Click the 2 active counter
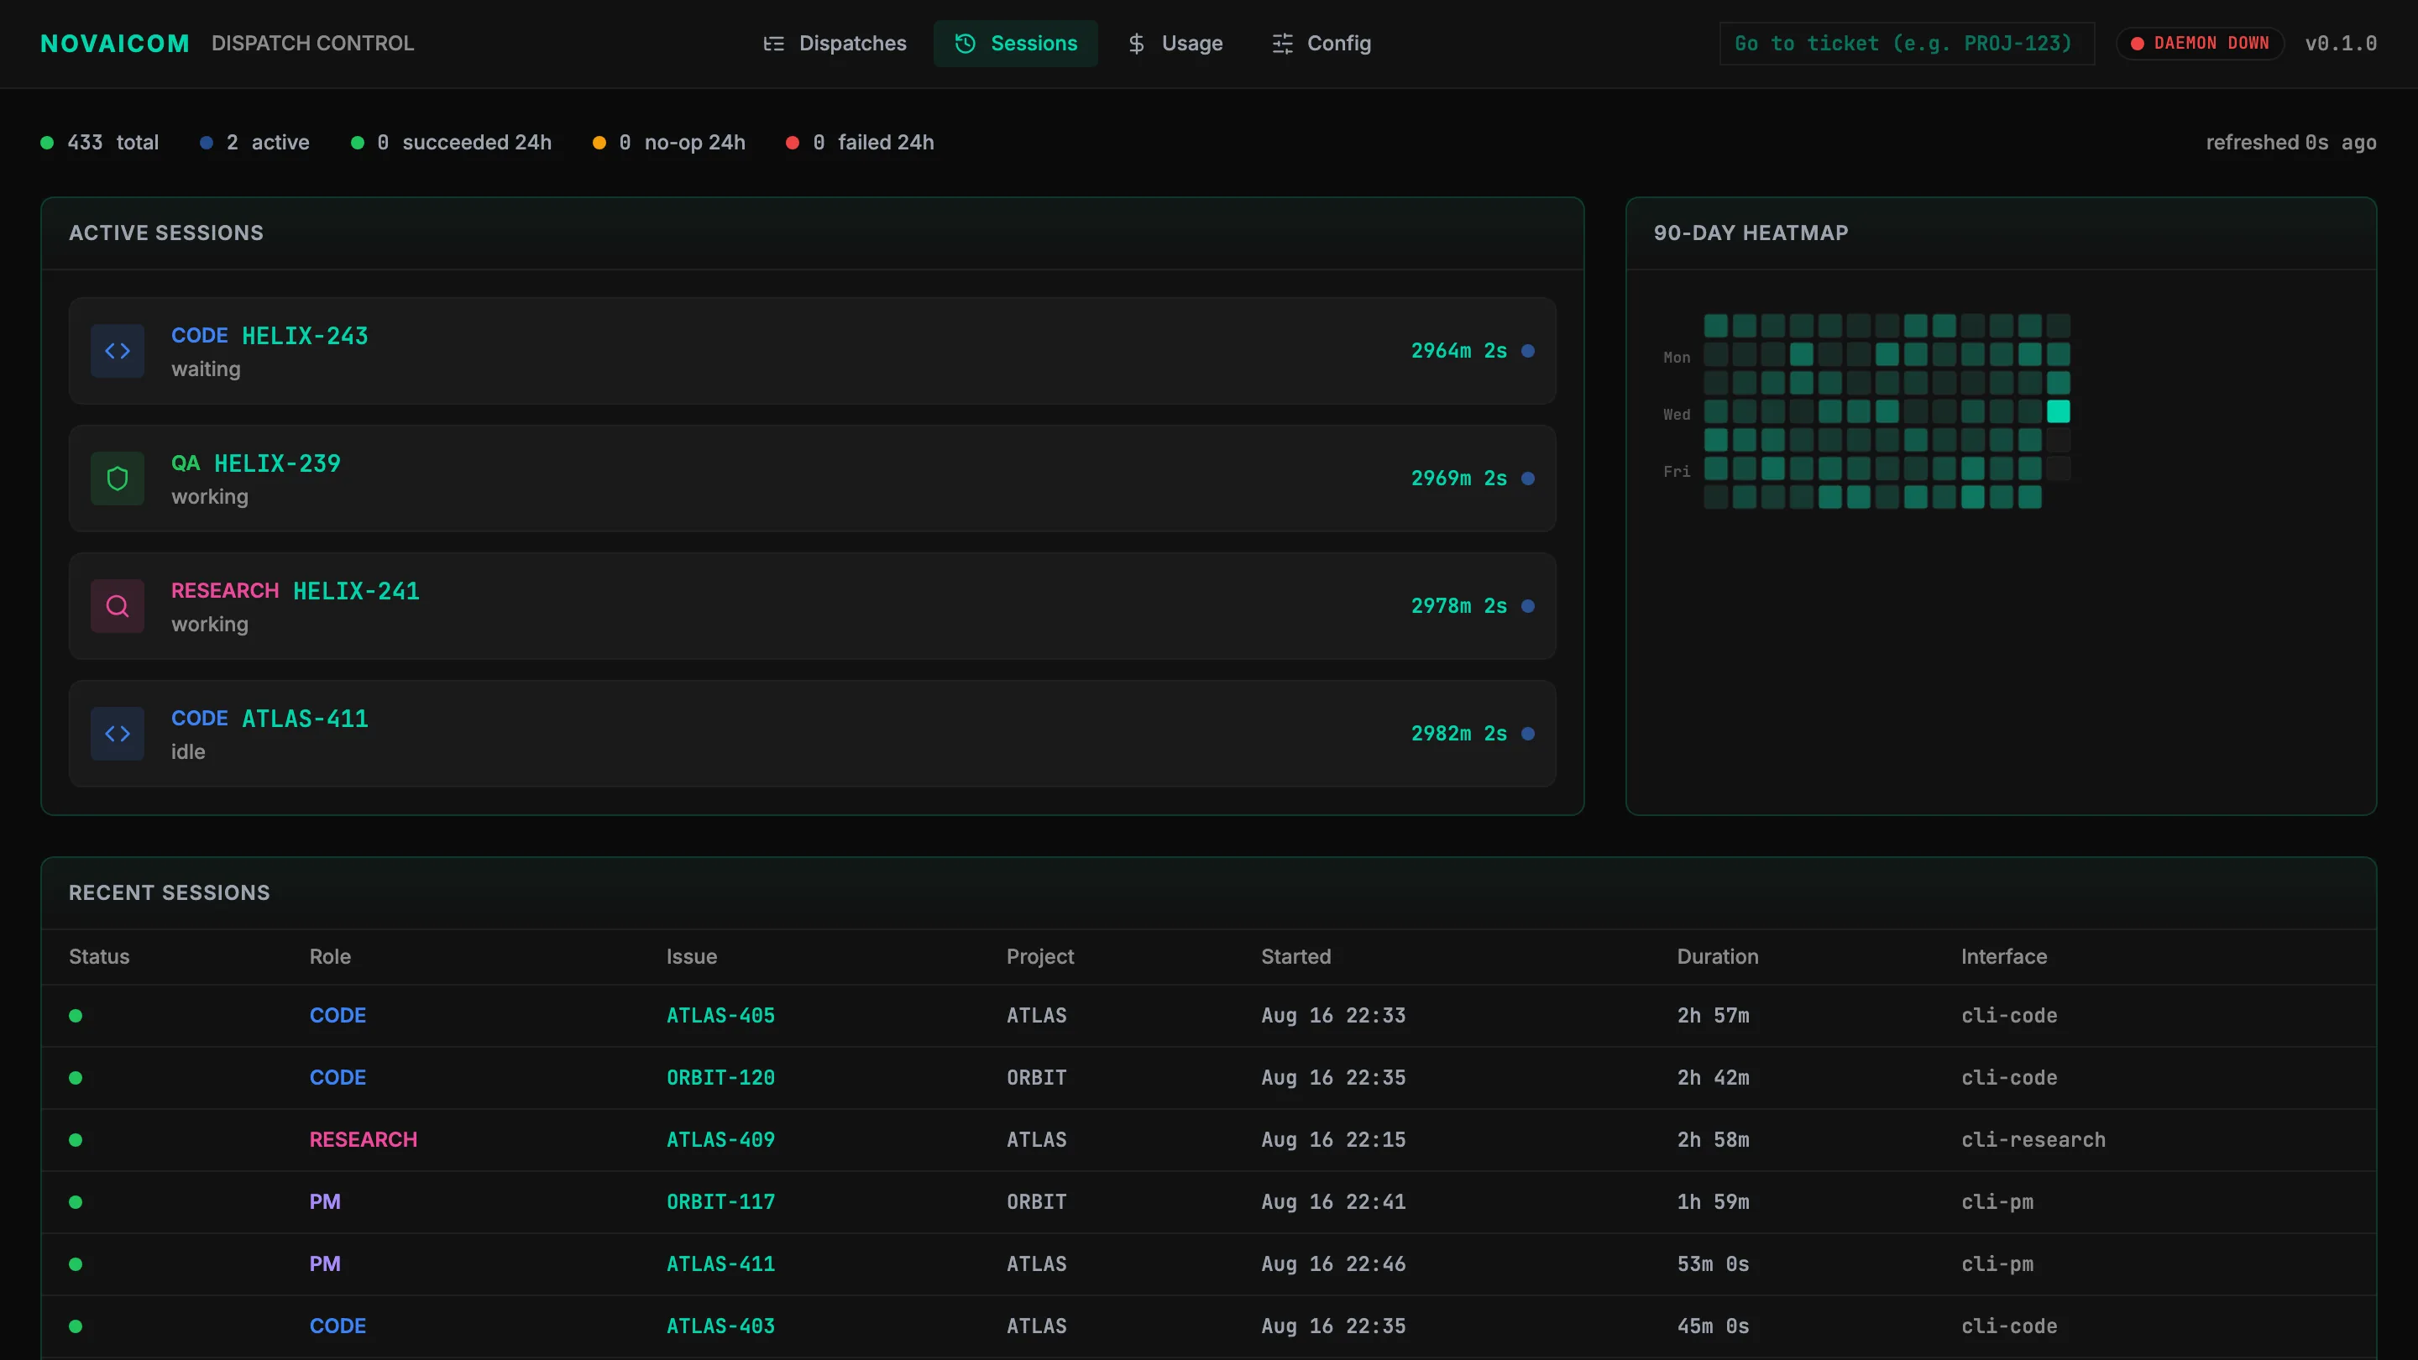This screenshot has height=1360, width=2418. [254, 143]
